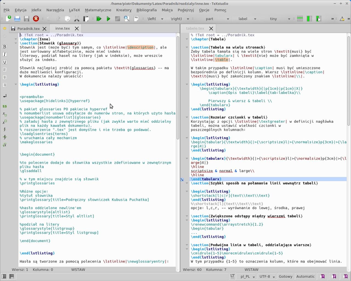Click the Italic icon in sidebar
The width and height of the screenshot is (351, 281).
point(4,54)
